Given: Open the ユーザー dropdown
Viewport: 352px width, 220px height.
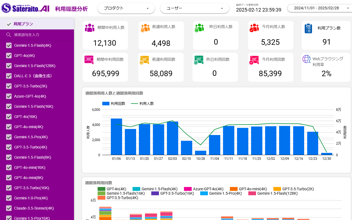Looking at the screenshot, I should (x=194, y=8).
